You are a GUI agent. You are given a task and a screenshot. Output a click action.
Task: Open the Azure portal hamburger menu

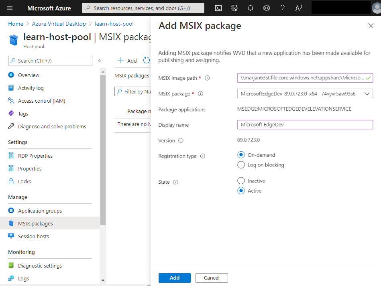[x=10, y=8]
